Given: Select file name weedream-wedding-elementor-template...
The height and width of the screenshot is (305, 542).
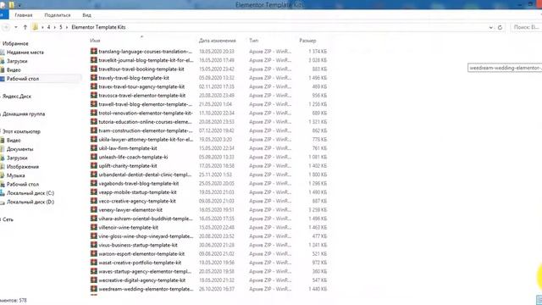Looking at the screenshot, I should point(146,289).
